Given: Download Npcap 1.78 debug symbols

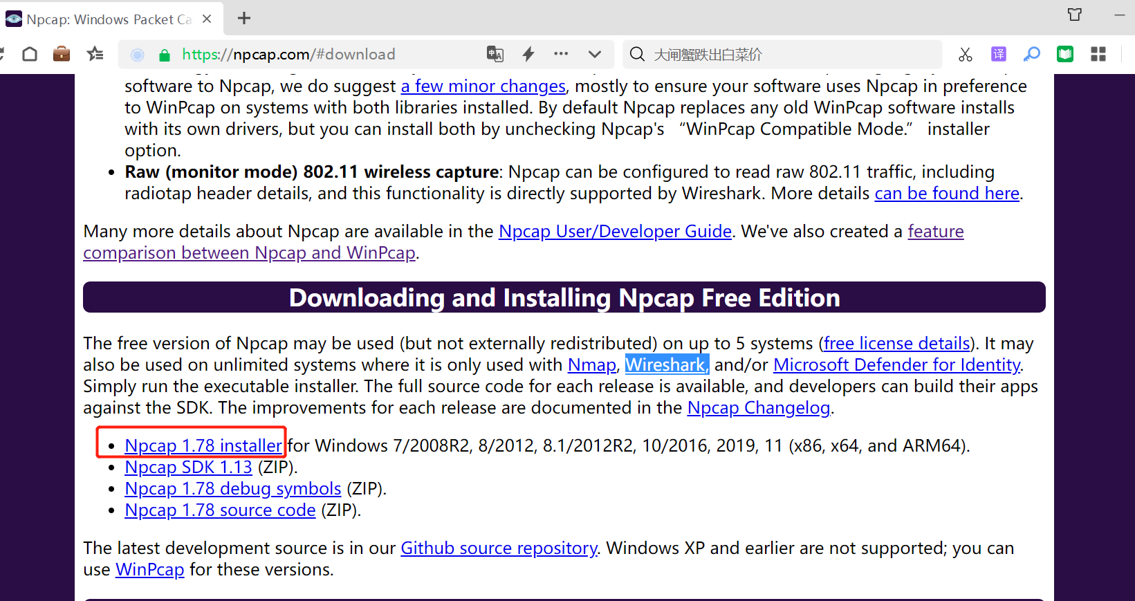Looking at the screenshot, I should (x=233, y=489).
